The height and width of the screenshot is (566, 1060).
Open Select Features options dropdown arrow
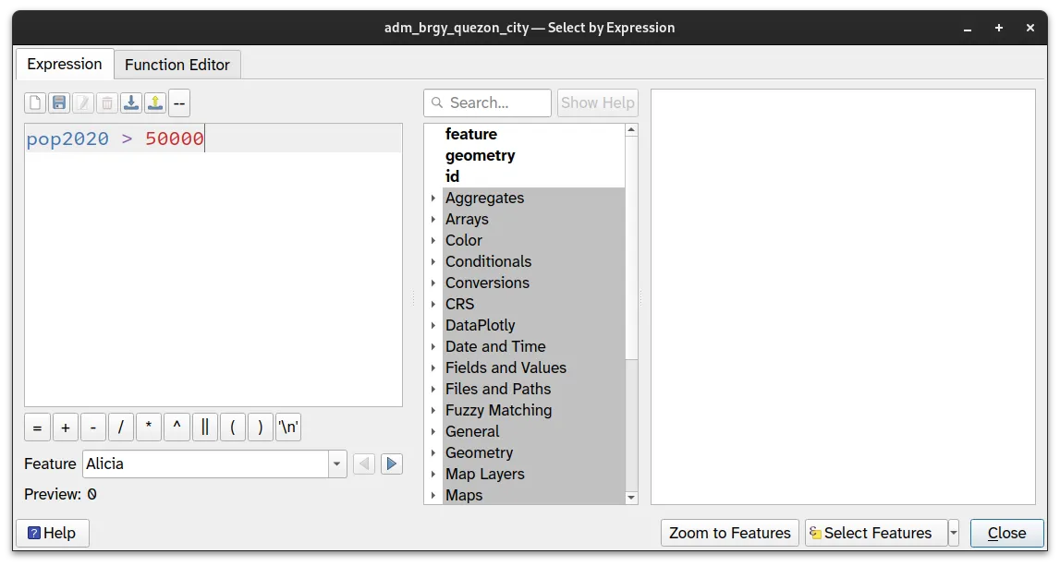coord(954,533)
